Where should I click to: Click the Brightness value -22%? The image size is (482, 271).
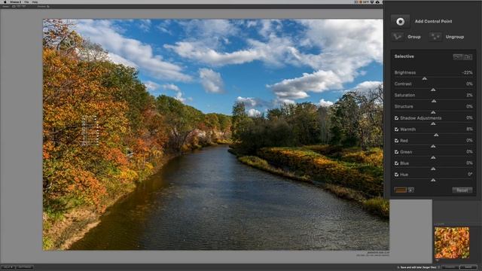click(467, 72)
